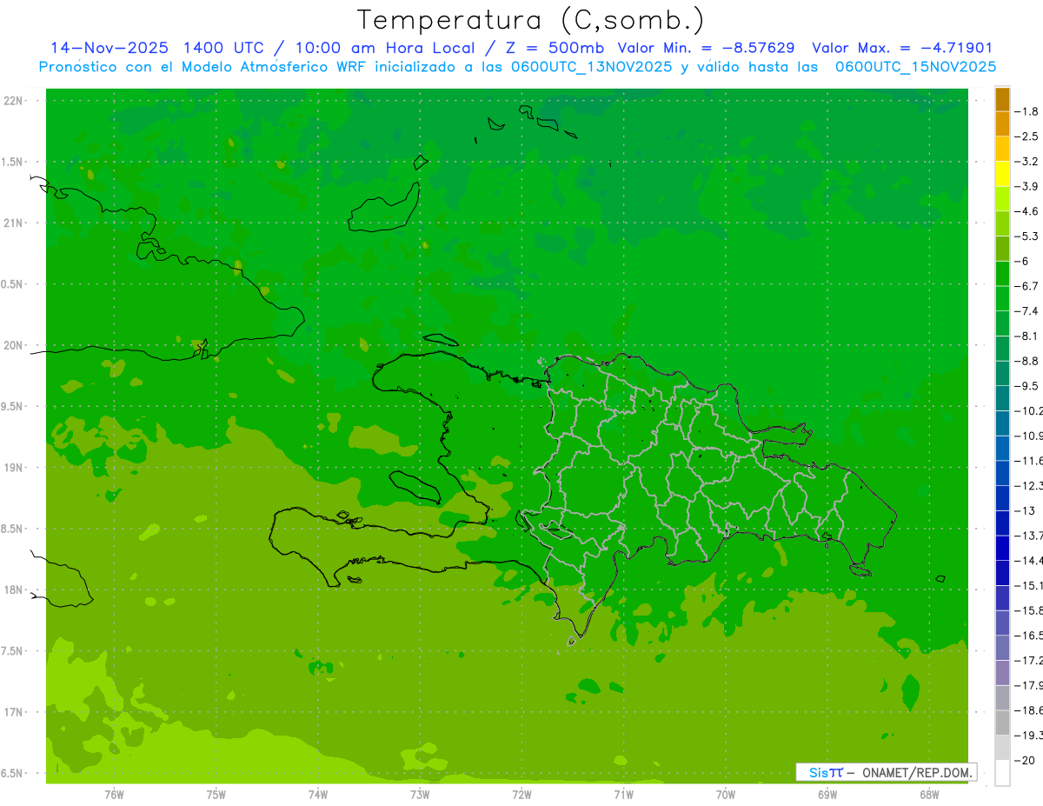
Task: Click the -1.8 value on the color scale
Action: [1027, 111]
